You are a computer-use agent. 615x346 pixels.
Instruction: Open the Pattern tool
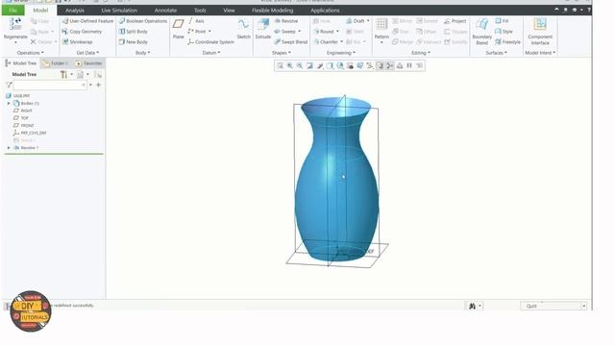381,30
